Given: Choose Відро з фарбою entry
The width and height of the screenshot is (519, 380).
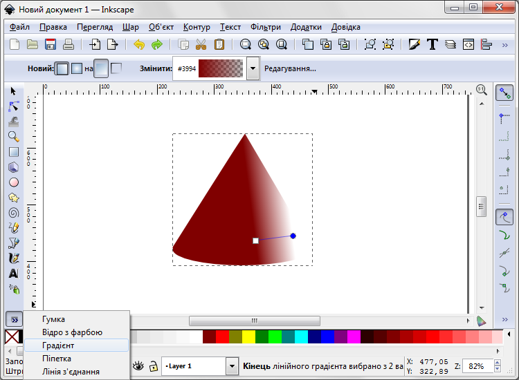Looking at the screenshot, I should pyautogui.click(x=76, y=332).
